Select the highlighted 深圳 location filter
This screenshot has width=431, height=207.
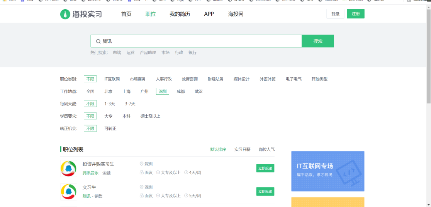tap(163, 92)
